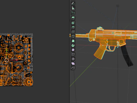Click the 2D cursor circle in the UV editor

[7, 60]
